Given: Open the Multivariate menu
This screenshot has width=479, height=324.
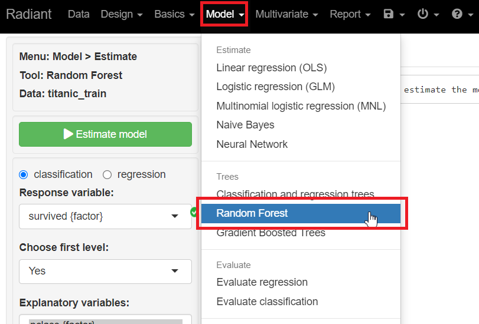Looking at the screenshot, I should pyautogui.click(x=287, y=14).
